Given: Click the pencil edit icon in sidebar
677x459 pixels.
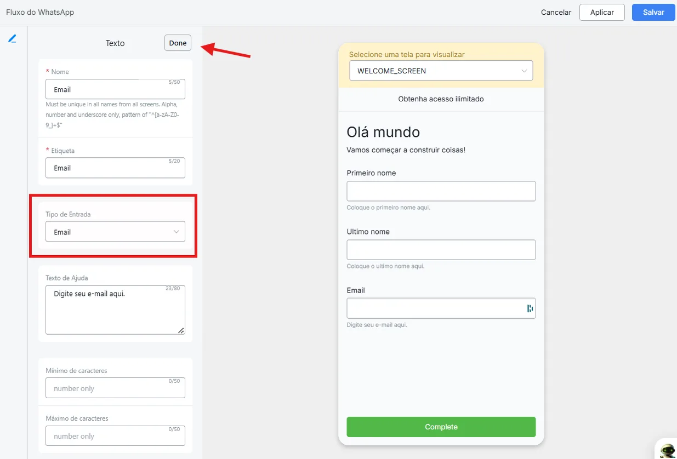Looking at the screenshot, I should pyautogui.click(x=12, y=39).
